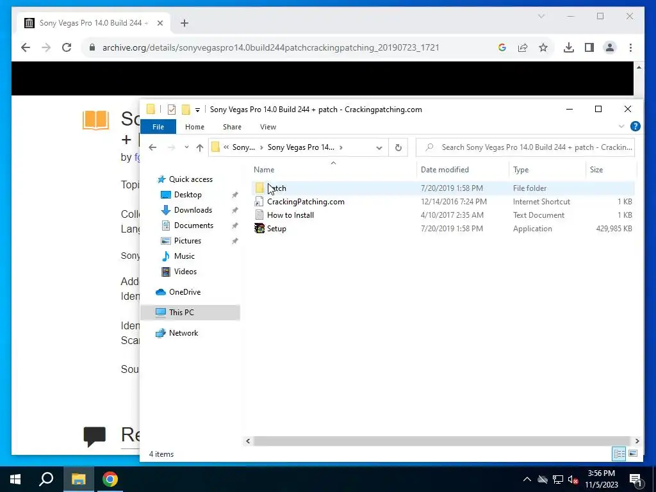Open Chrome tab search dropdown

pos(541,16)
